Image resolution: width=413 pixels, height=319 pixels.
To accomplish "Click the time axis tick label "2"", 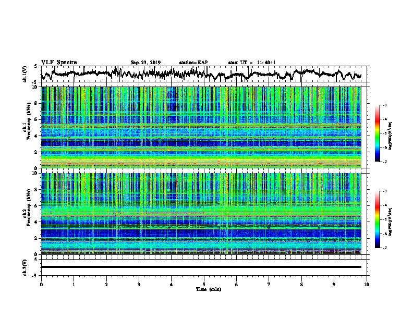I will (106, 285).
